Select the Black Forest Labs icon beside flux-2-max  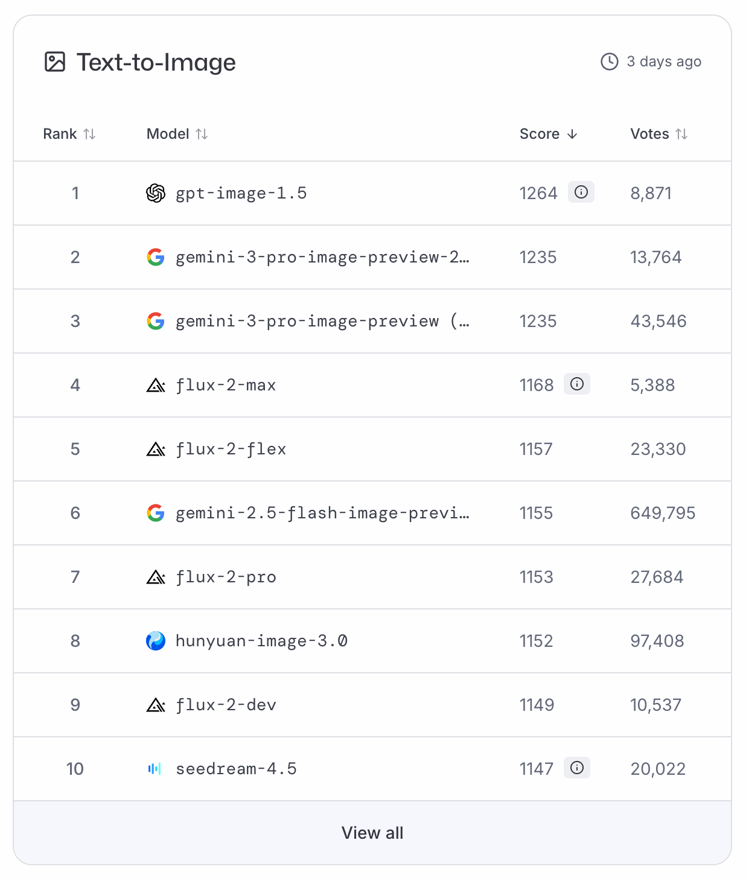click(155, 384)
